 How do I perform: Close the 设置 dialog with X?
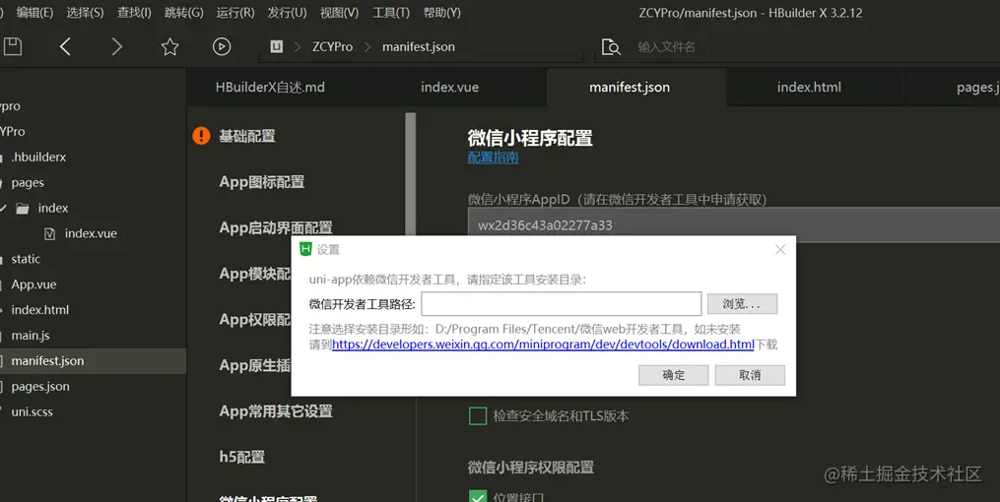coord(780,250)
